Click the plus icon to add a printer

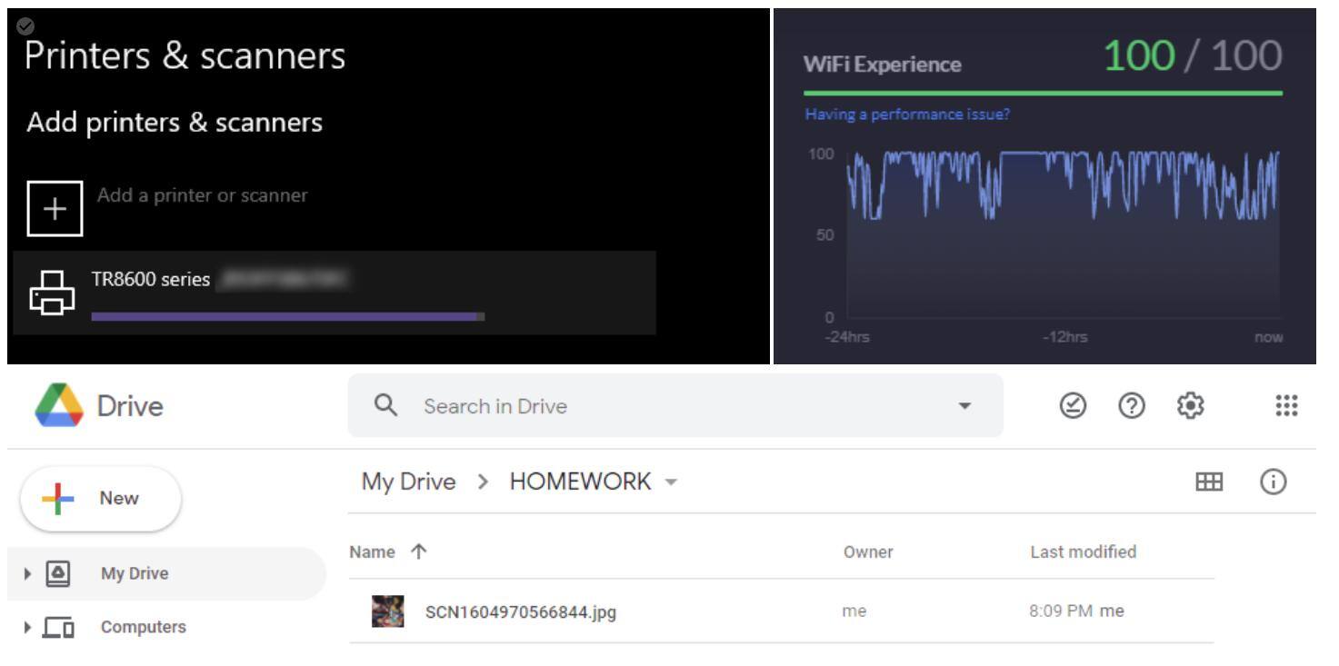[55, 208]
